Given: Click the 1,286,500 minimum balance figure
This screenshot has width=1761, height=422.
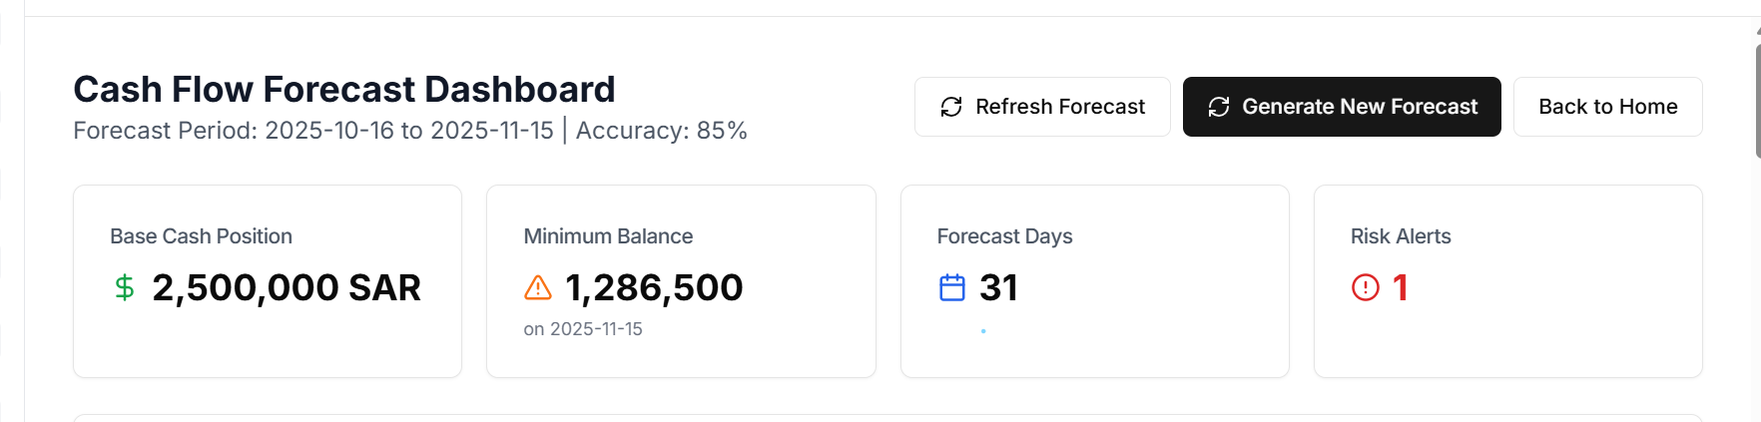Looking at the screenshot, I should click(x=654, y=288).
